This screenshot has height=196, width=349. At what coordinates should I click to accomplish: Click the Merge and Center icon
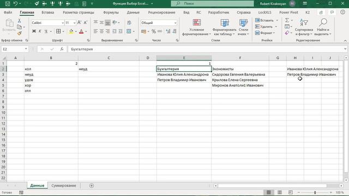click(x=129, y=32)
